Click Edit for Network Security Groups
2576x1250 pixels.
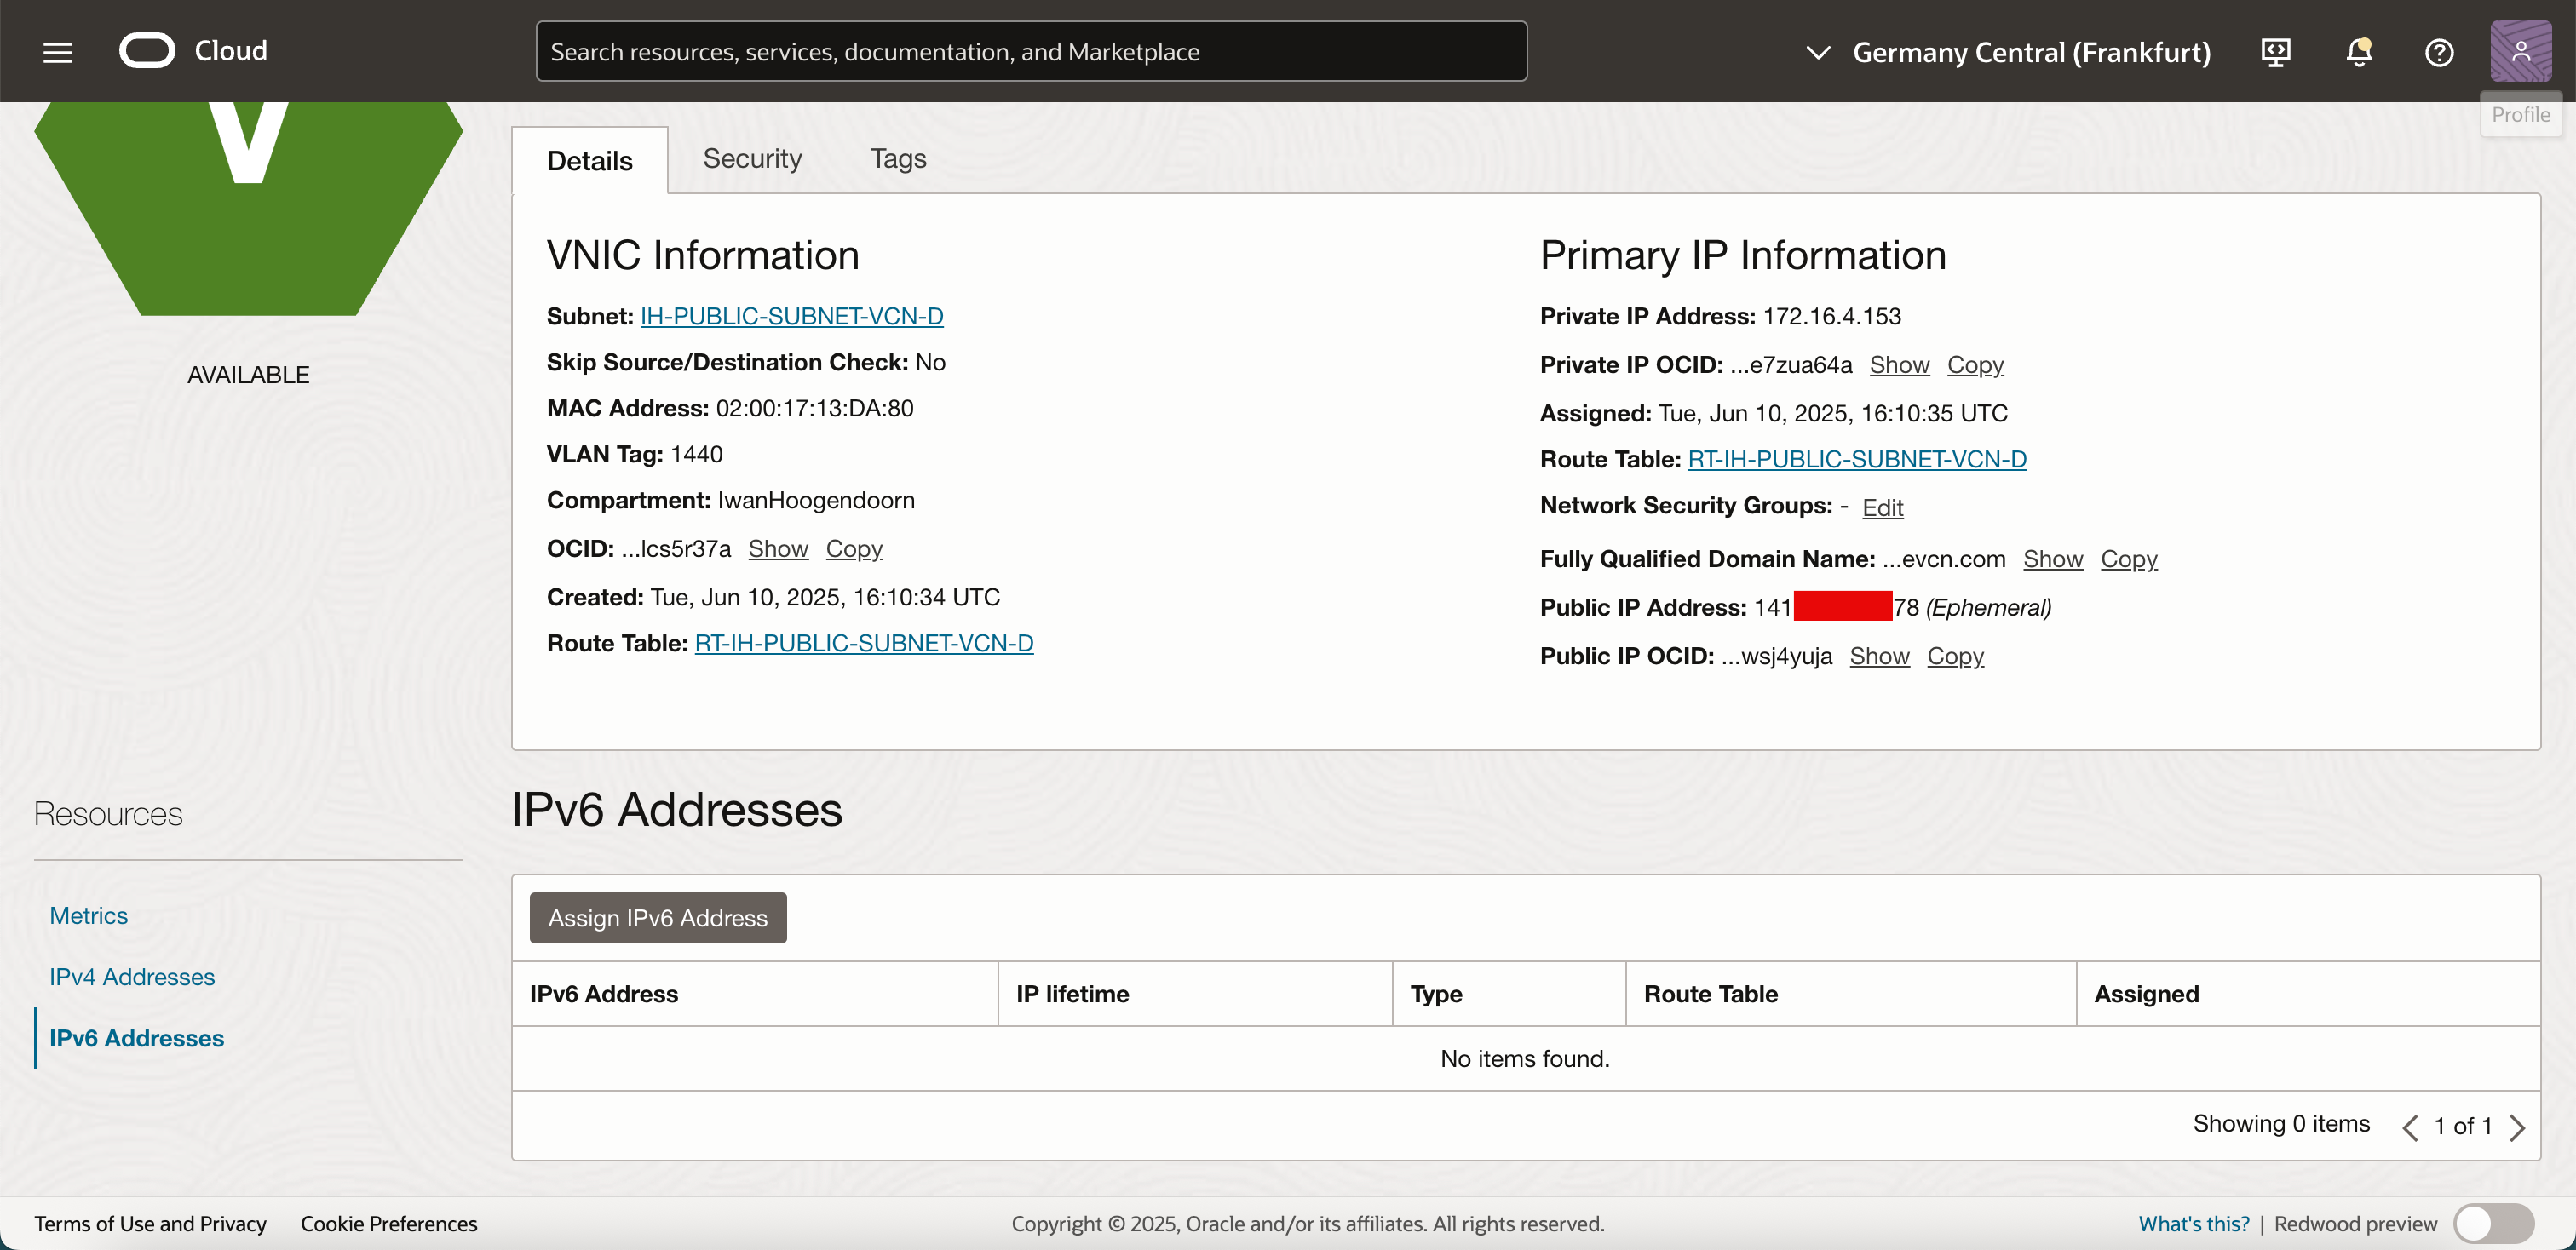pyautogui.click(x=1882, y=507)
